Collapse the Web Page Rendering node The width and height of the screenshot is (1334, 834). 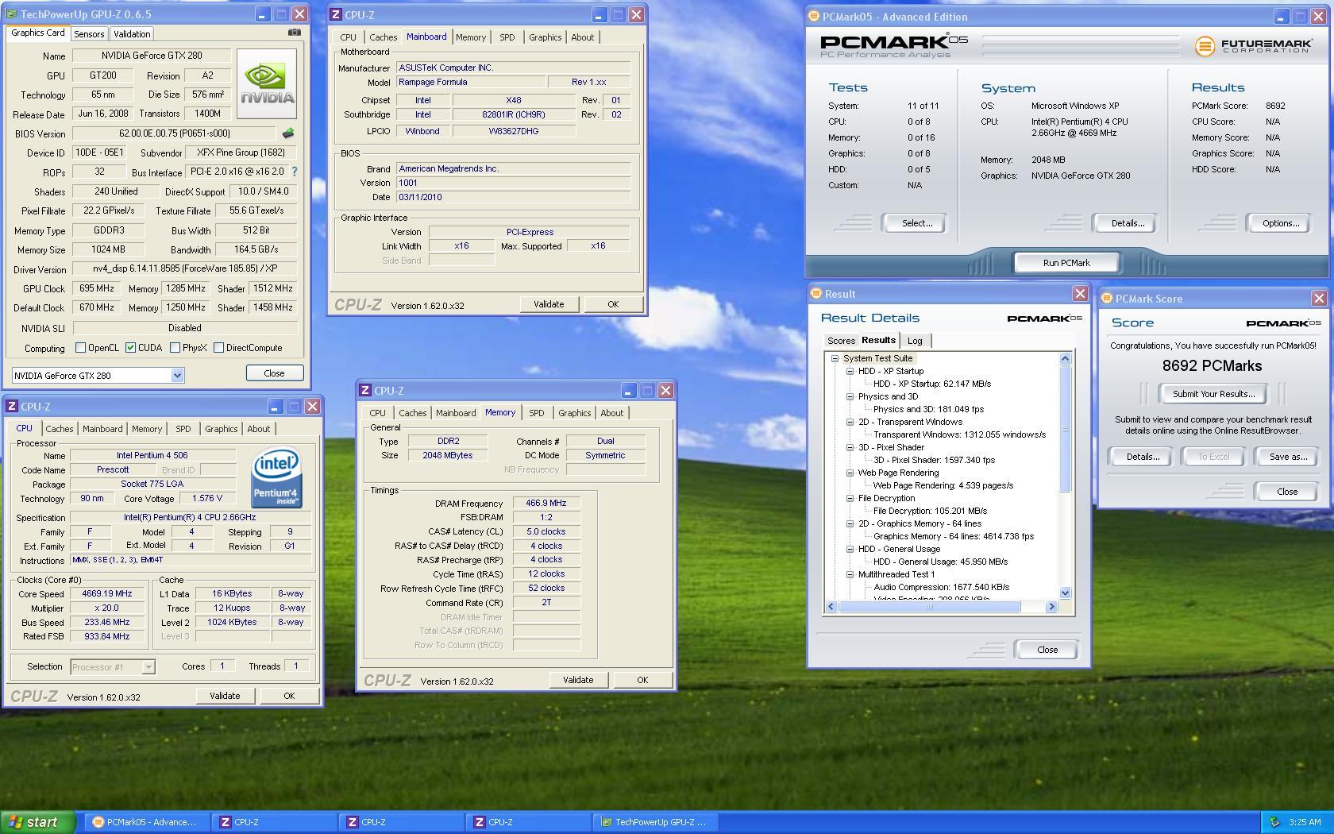850,473
